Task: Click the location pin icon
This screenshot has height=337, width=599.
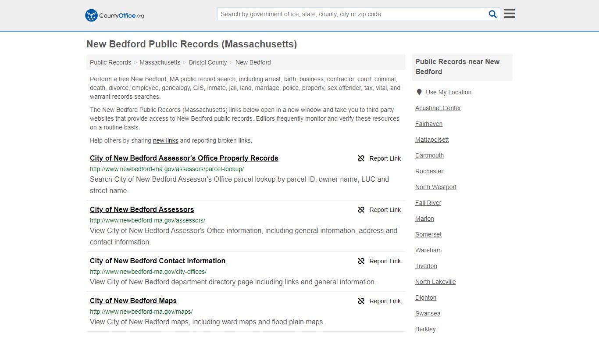Action: click(419, 92)
